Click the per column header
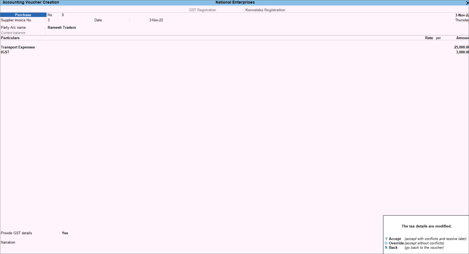Viewport: 469px width, 254px height. [x=438, y=38]
